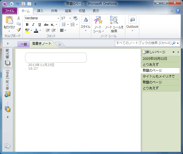Viewport: 183px width, 154px height.
Task: Apply yellow text highlight color
Action: (27, 30)
